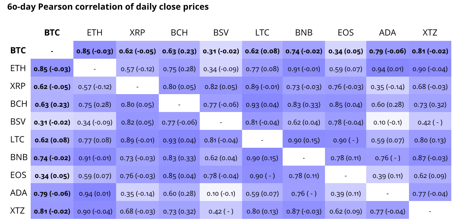This screenshot has width=463, height=224.
Task: Click LTC row's EOS cell showing 0.90
Action: click(346, 140)
